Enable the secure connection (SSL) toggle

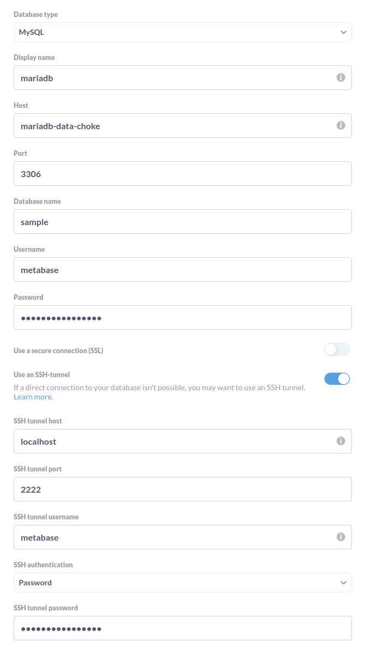pyautogui.click(x=337, y=349)
